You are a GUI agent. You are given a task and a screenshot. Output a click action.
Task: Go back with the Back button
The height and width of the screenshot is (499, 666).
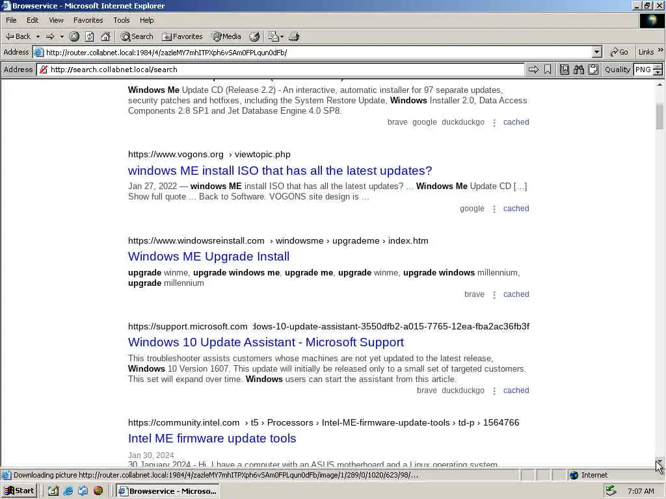tap(18, 36)
